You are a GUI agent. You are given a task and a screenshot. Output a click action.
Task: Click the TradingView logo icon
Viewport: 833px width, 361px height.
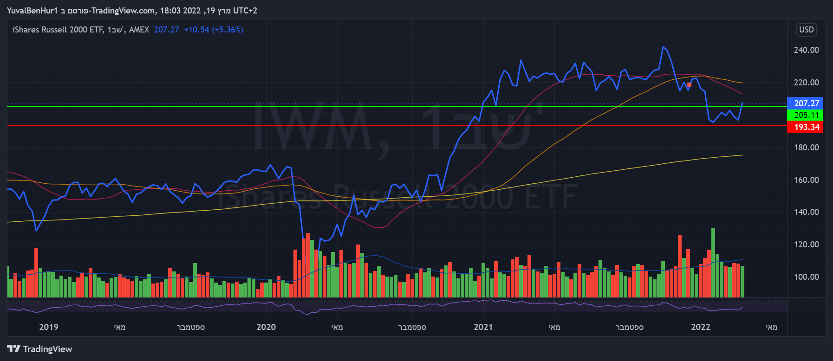click(x=14, y=348)
